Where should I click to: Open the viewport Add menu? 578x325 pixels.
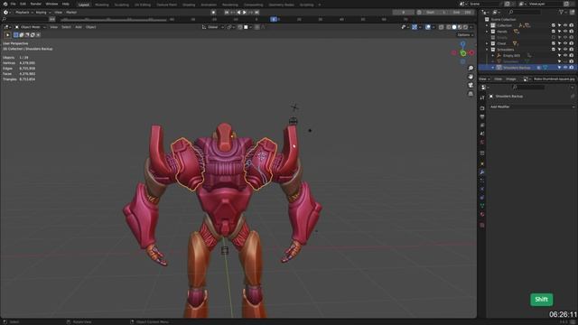click(79, 27)
